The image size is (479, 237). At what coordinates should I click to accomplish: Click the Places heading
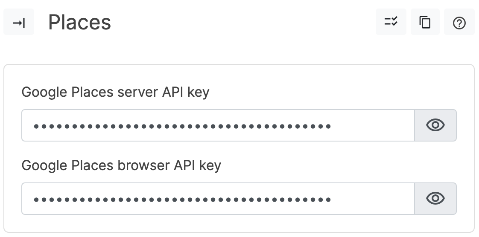coord(80,23)
